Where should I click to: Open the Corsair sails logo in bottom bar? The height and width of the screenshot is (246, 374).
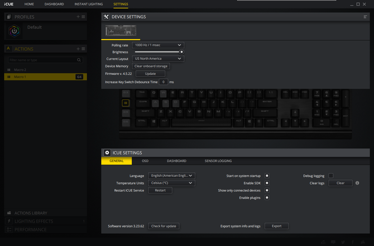pyautogui.click(x=363, y=242)
